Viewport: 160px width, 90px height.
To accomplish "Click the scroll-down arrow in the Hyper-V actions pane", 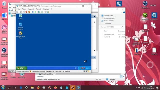I will click(x=97, y=68).
